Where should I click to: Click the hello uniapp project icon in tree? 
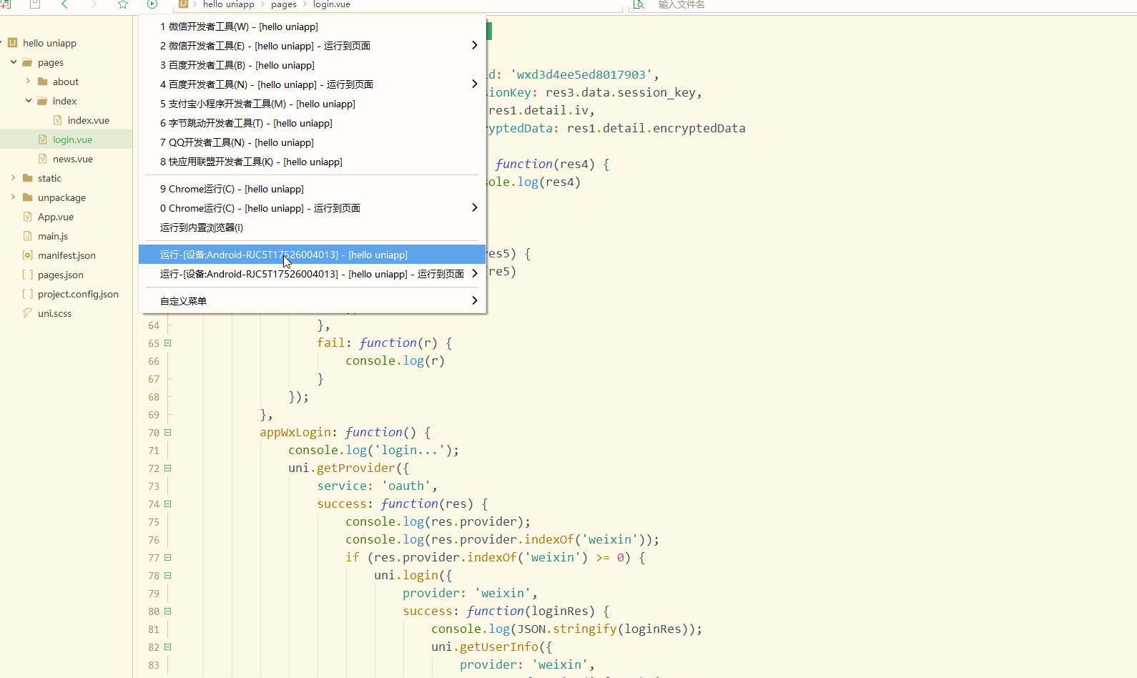pos(13,43)
